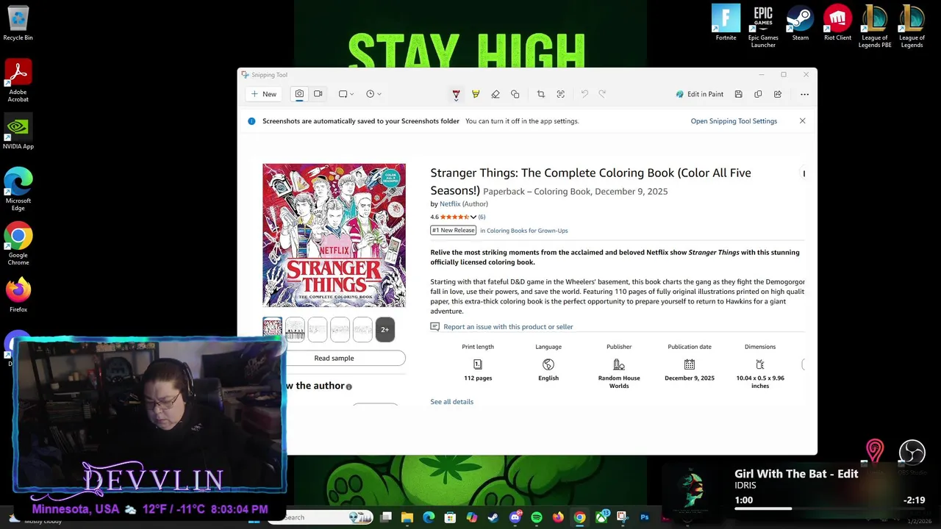Viewport: 941px width, 529px height.
Task: Open Discord from the taskbar
Action: 515,517
